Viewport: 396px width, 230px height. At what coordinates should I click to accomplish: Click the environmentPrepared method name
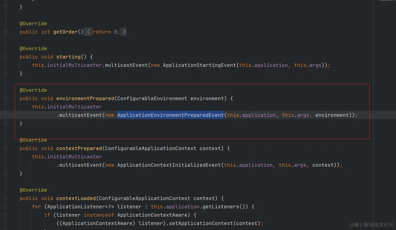point(85,98)
